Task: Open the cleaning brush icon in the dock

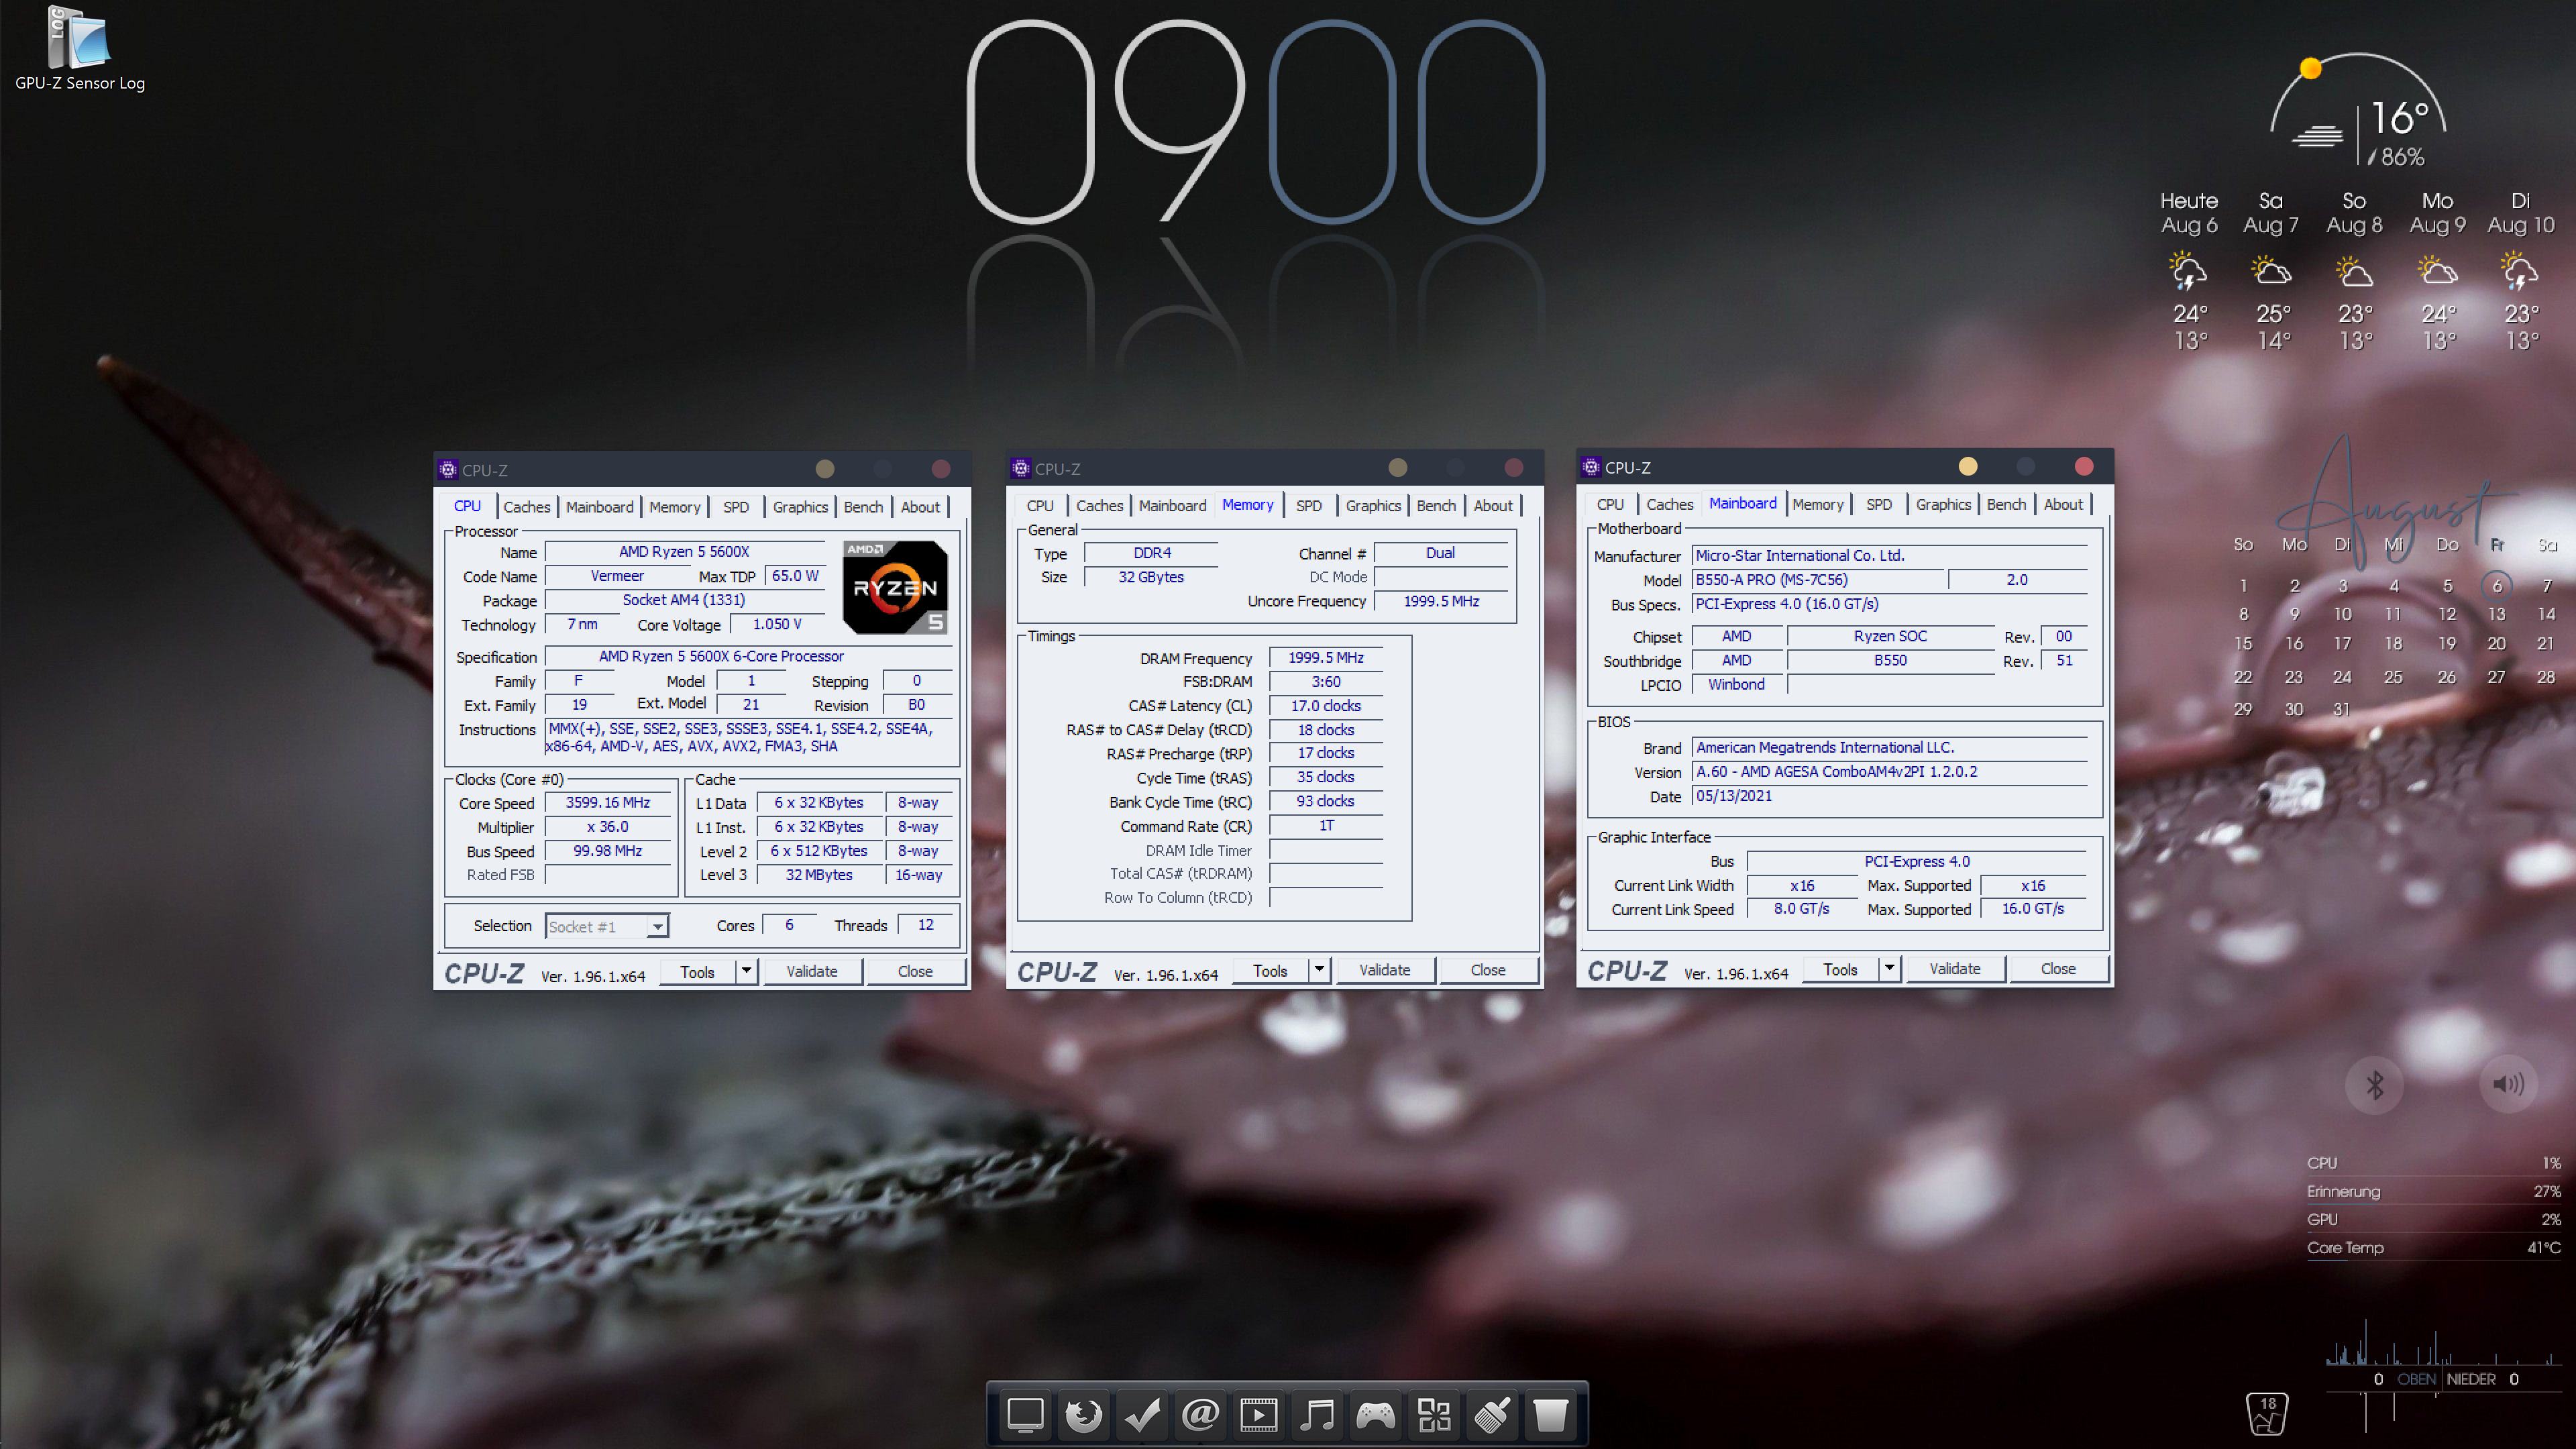Action: 1492,1415
